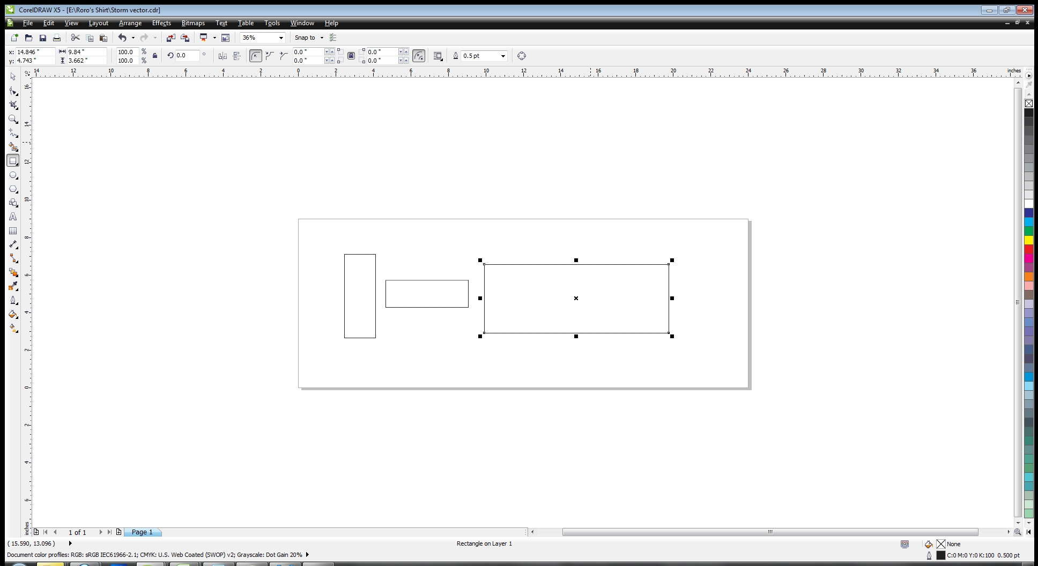Open the File menu
Viewport: 1038px width, 566px height.
pyautogui.click(x=27, y=23)
